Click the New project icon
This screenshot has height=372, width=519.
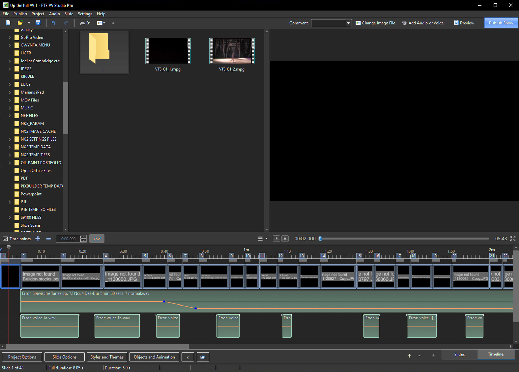(x=8, y=23)
